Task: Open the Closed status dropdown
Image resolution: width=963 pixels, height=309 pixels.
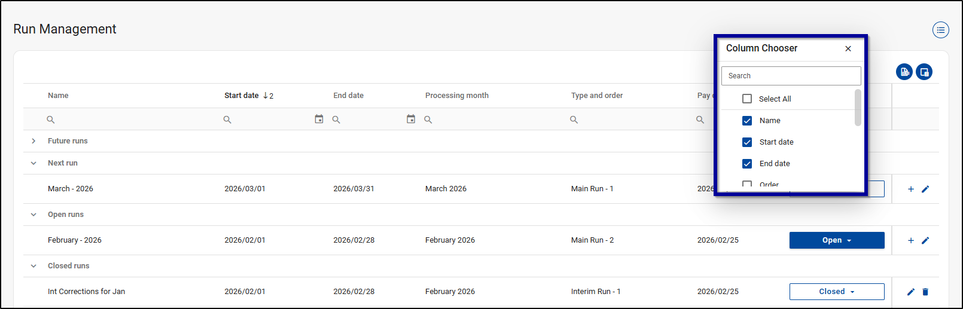Action: [x=836, y=292]
